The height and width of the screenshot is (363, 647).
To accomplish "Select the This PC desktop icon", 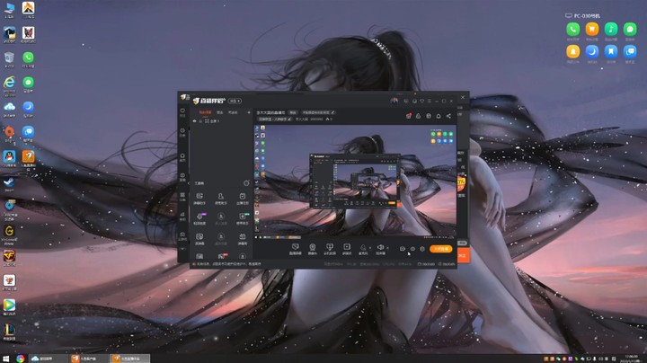I will pos(9,10).
